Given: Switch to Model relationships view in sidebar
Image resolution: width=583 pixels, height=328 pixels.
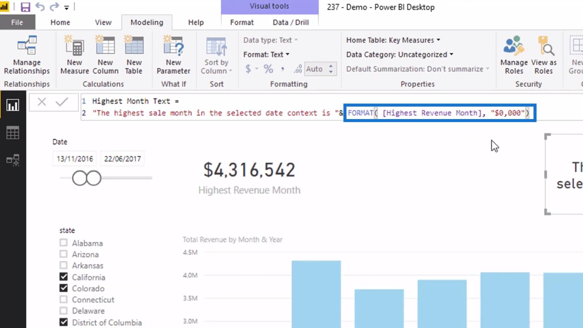Looking at the screenshot, I should [13, 160].
